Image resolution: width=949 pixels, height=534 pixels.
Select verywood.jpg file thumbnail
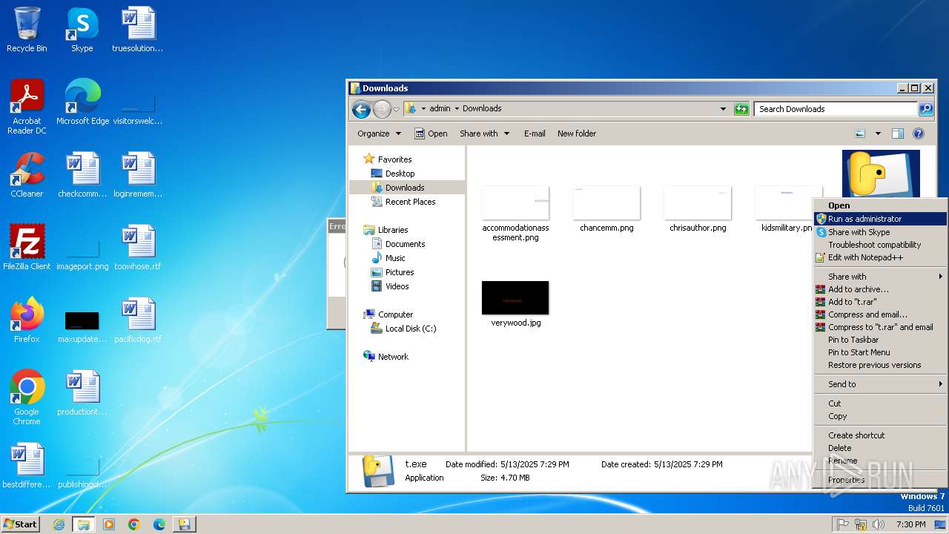(515, 304)
